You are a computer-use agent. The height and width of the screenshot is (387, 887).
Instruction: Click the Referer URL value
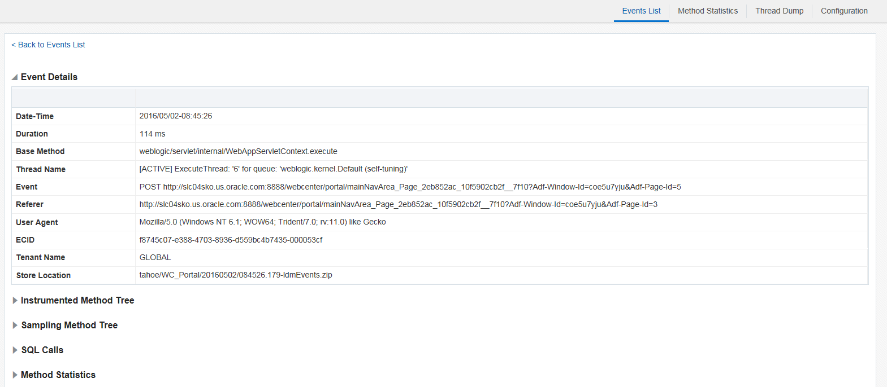399,204
